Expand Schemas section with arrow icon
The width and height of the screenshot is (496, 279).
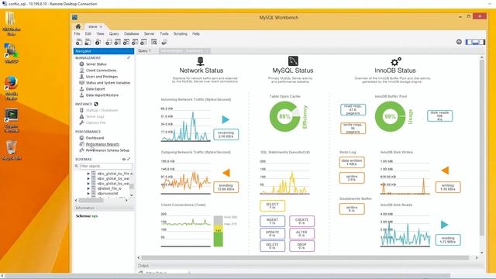(x=129, y=159)
